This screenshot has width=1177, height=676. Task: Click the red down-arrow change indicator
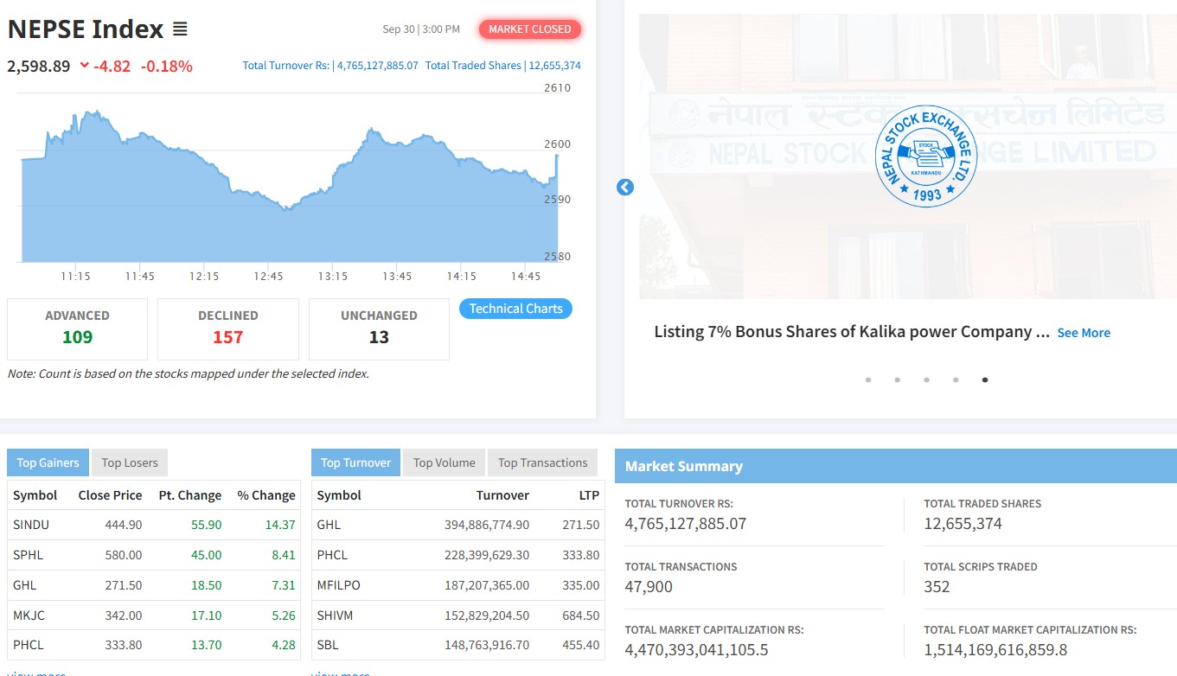tap(84, 65)
